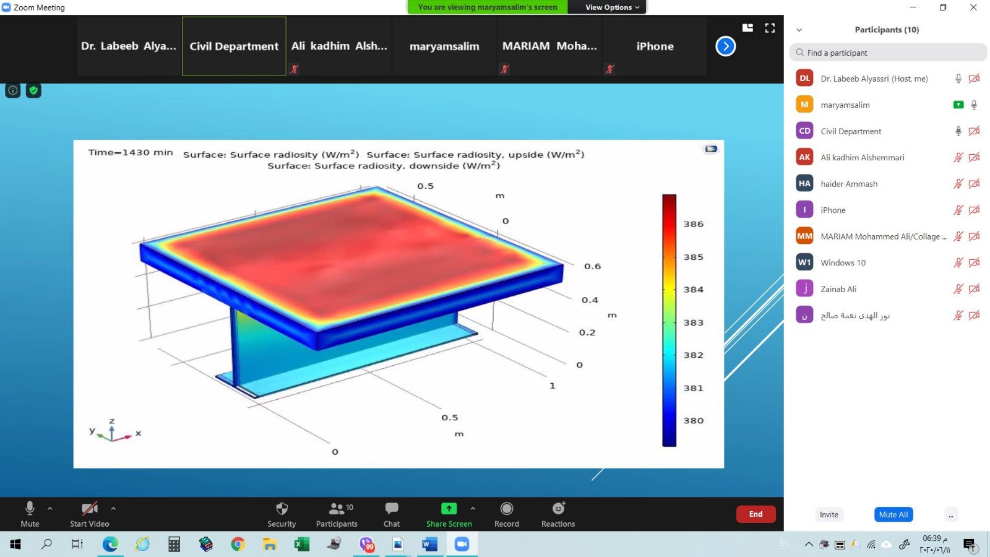Open the Action Center notifications icon
990x557 pixels.
tap(970, 545)
